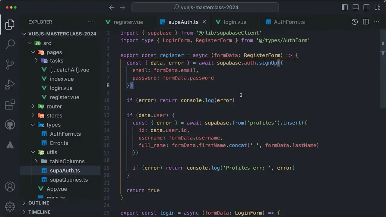Screen dimensions: 386x217
Task: Open Explorer views and more actions ellipsis
Action: click(91, 22)
